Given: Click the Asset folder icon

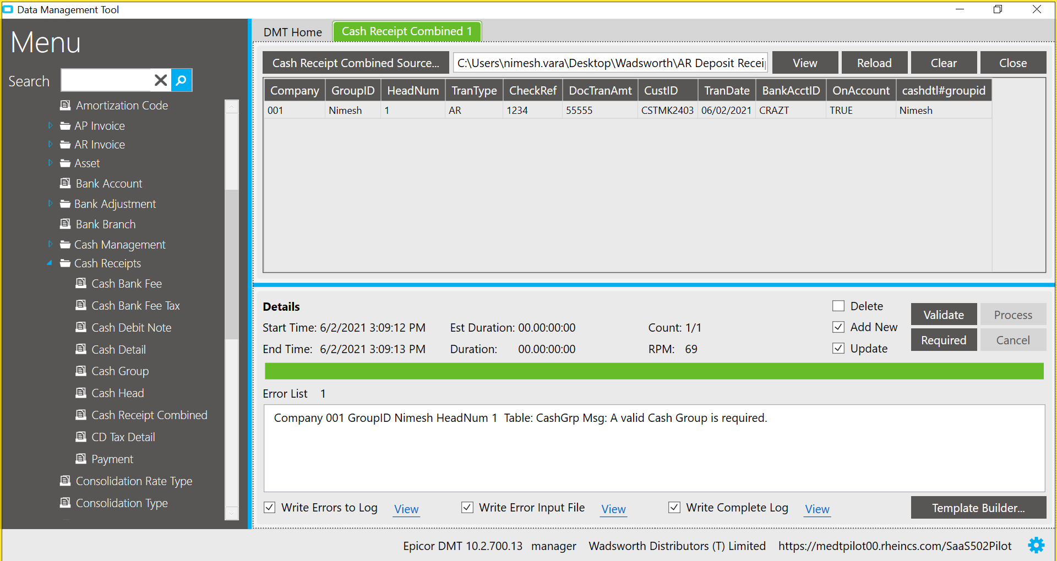Looking at the screenshot, I should (x=65, y=163).
